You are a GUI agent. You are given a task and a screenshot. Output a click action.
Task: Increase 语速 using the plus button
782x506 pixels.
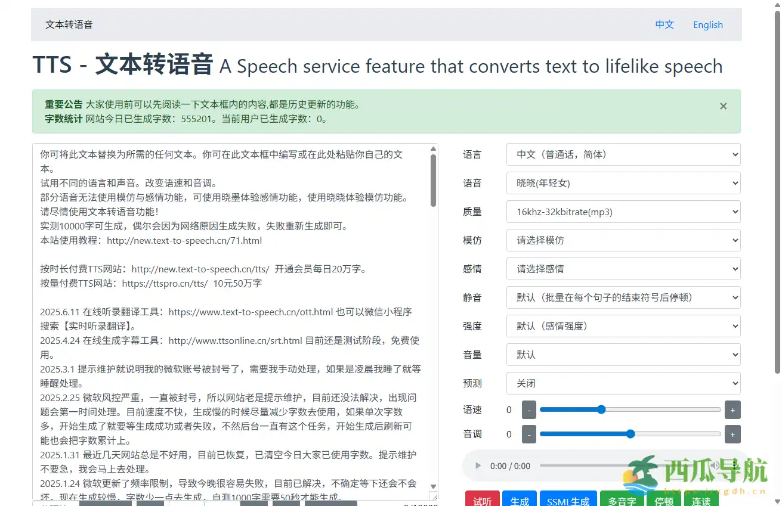(732, 409)
